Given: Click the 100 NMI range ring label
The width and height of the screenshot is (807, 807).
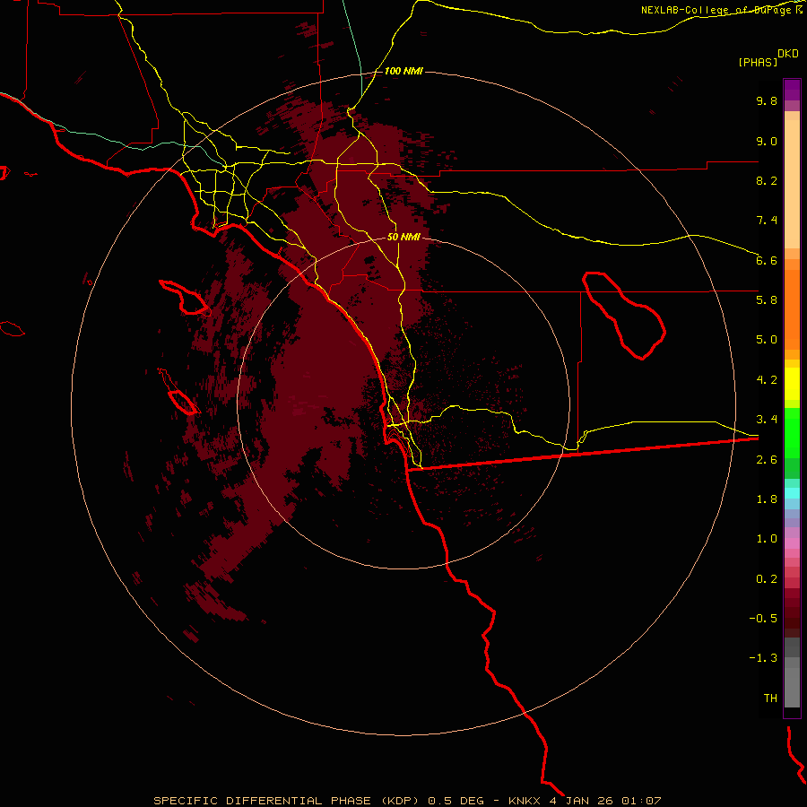Looking at the screenshot, I should tap(403, 71).
